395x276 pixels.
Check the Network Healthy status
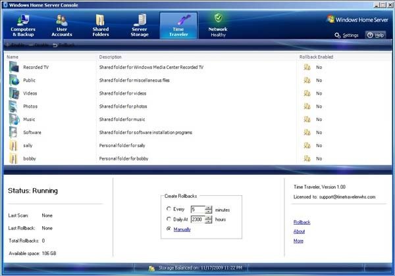click(218, 26)
